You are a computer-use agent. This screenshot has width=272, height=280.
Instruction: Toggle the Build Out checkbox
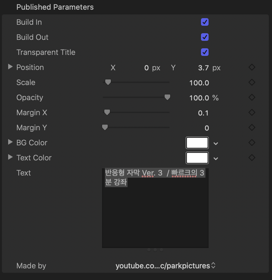(x=204, y=37)
